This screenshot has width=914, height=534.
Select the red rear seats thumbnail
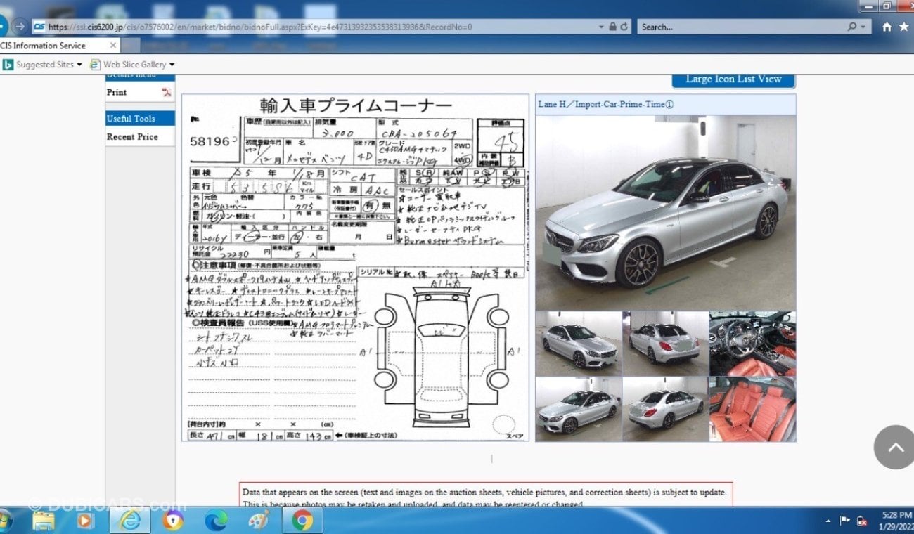tap(752, 409)
